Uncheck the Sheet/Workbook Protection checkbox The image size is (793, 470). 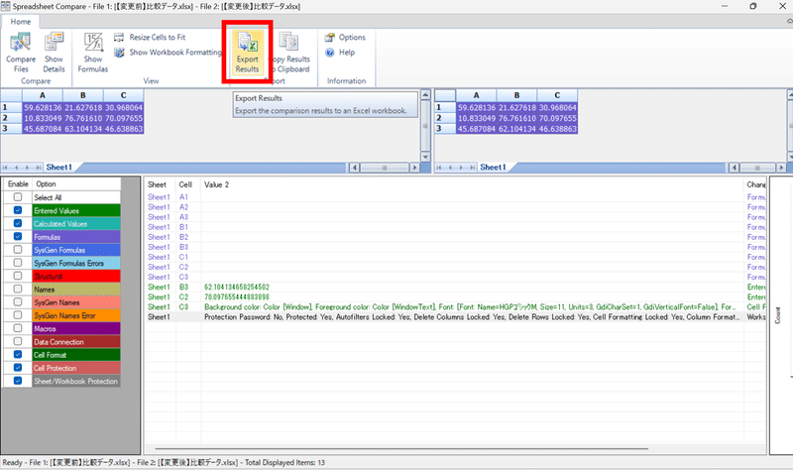[18, 381]
